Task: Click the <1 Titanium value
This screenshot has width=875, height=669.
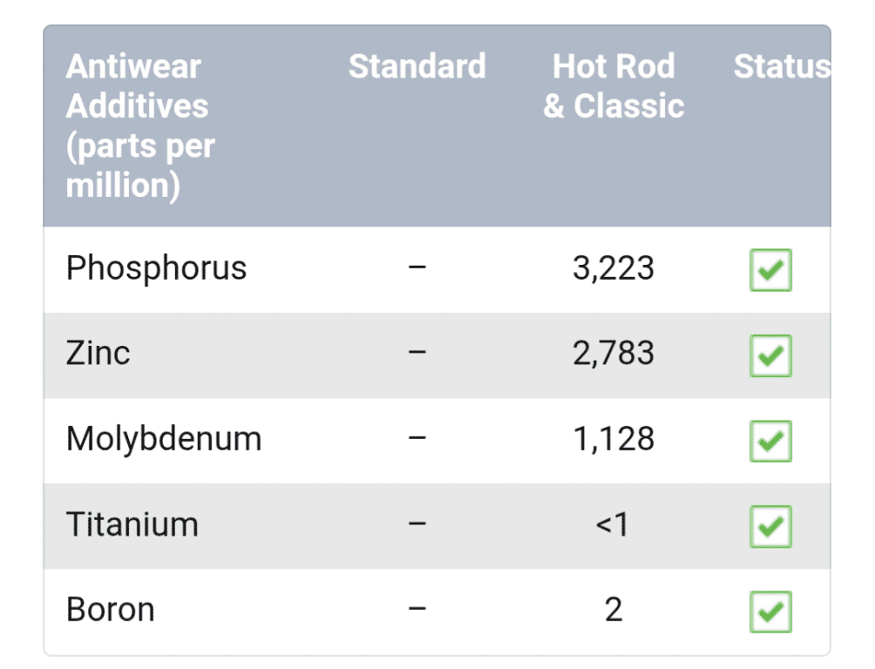Action: pos(613,524)
